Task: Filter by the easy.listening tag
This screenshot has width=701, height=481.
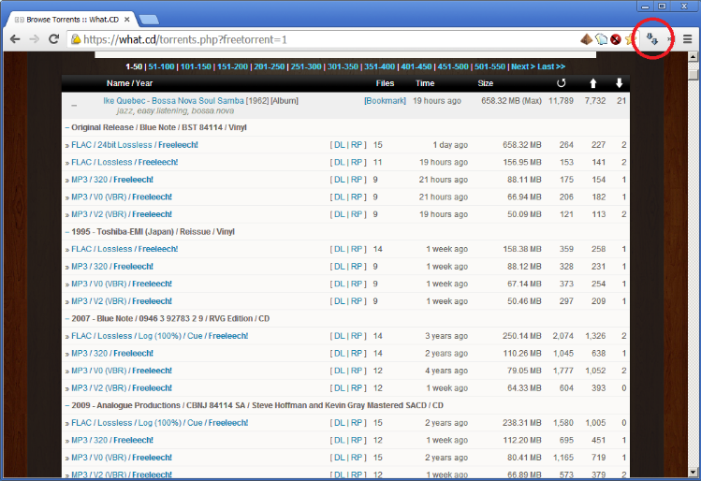Action: (x=162, y=110)
